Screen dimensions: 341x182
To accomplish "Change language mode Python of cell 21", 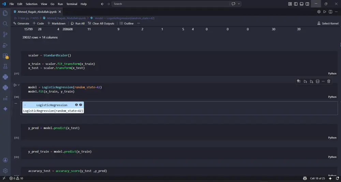I will [x=332, y=138].
